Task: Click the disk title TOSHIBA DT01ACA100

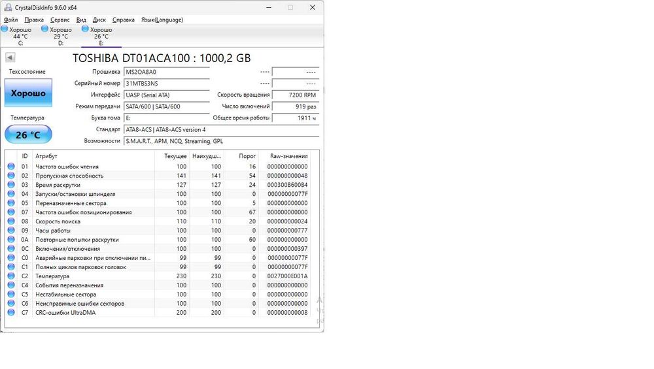Action: coord(162,58)
